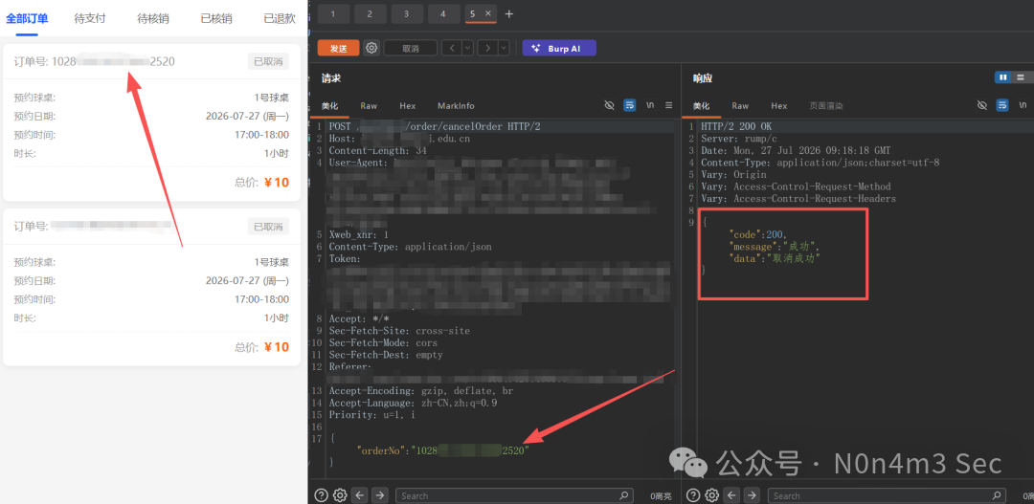Close Repeater tab 5
Image resolution: width=1034 pixels, height=504 pixels.
(488, 13)
